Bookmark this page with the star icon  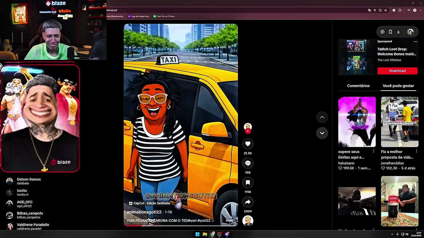[386, 10]
